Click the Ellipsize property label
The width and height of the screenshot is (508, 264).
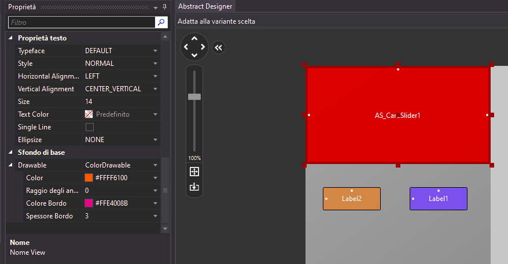[x=30, y=140]
